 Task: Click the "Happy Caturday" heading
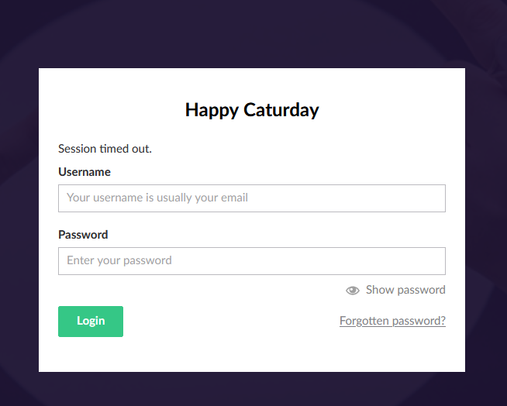coord(252,110)
